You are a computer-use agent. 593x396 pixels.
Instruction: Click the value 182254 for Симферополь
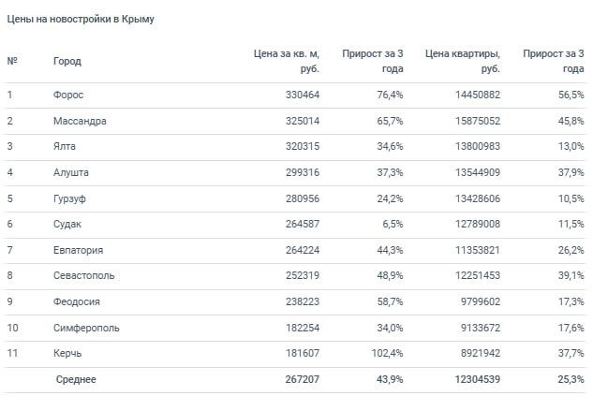(x=303, y=328)
